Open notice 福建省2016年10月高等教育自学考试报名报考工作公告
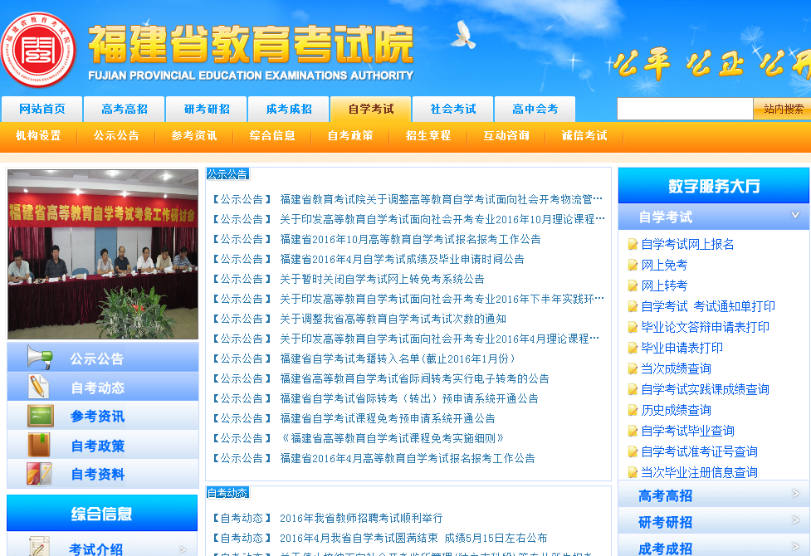This screenshot has width=811, height=556. coord(410,239)
